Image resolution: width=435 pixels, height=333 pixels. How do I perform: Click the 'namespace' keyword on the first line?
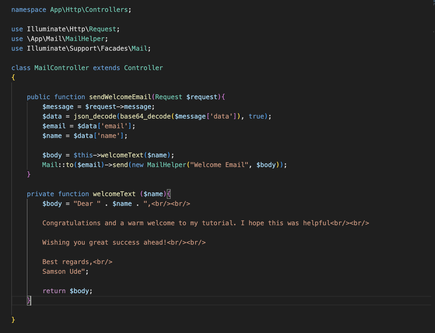click(x=29, y=10)
